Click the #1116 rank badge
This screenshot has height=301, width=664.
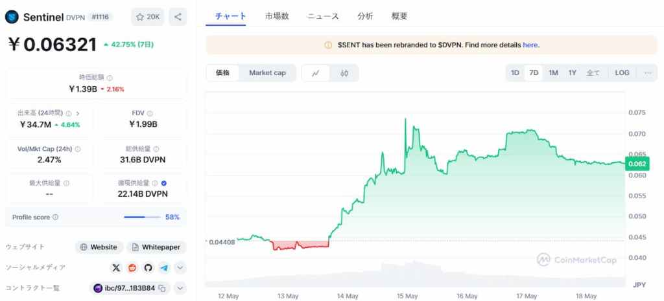(x=100, y=17)
